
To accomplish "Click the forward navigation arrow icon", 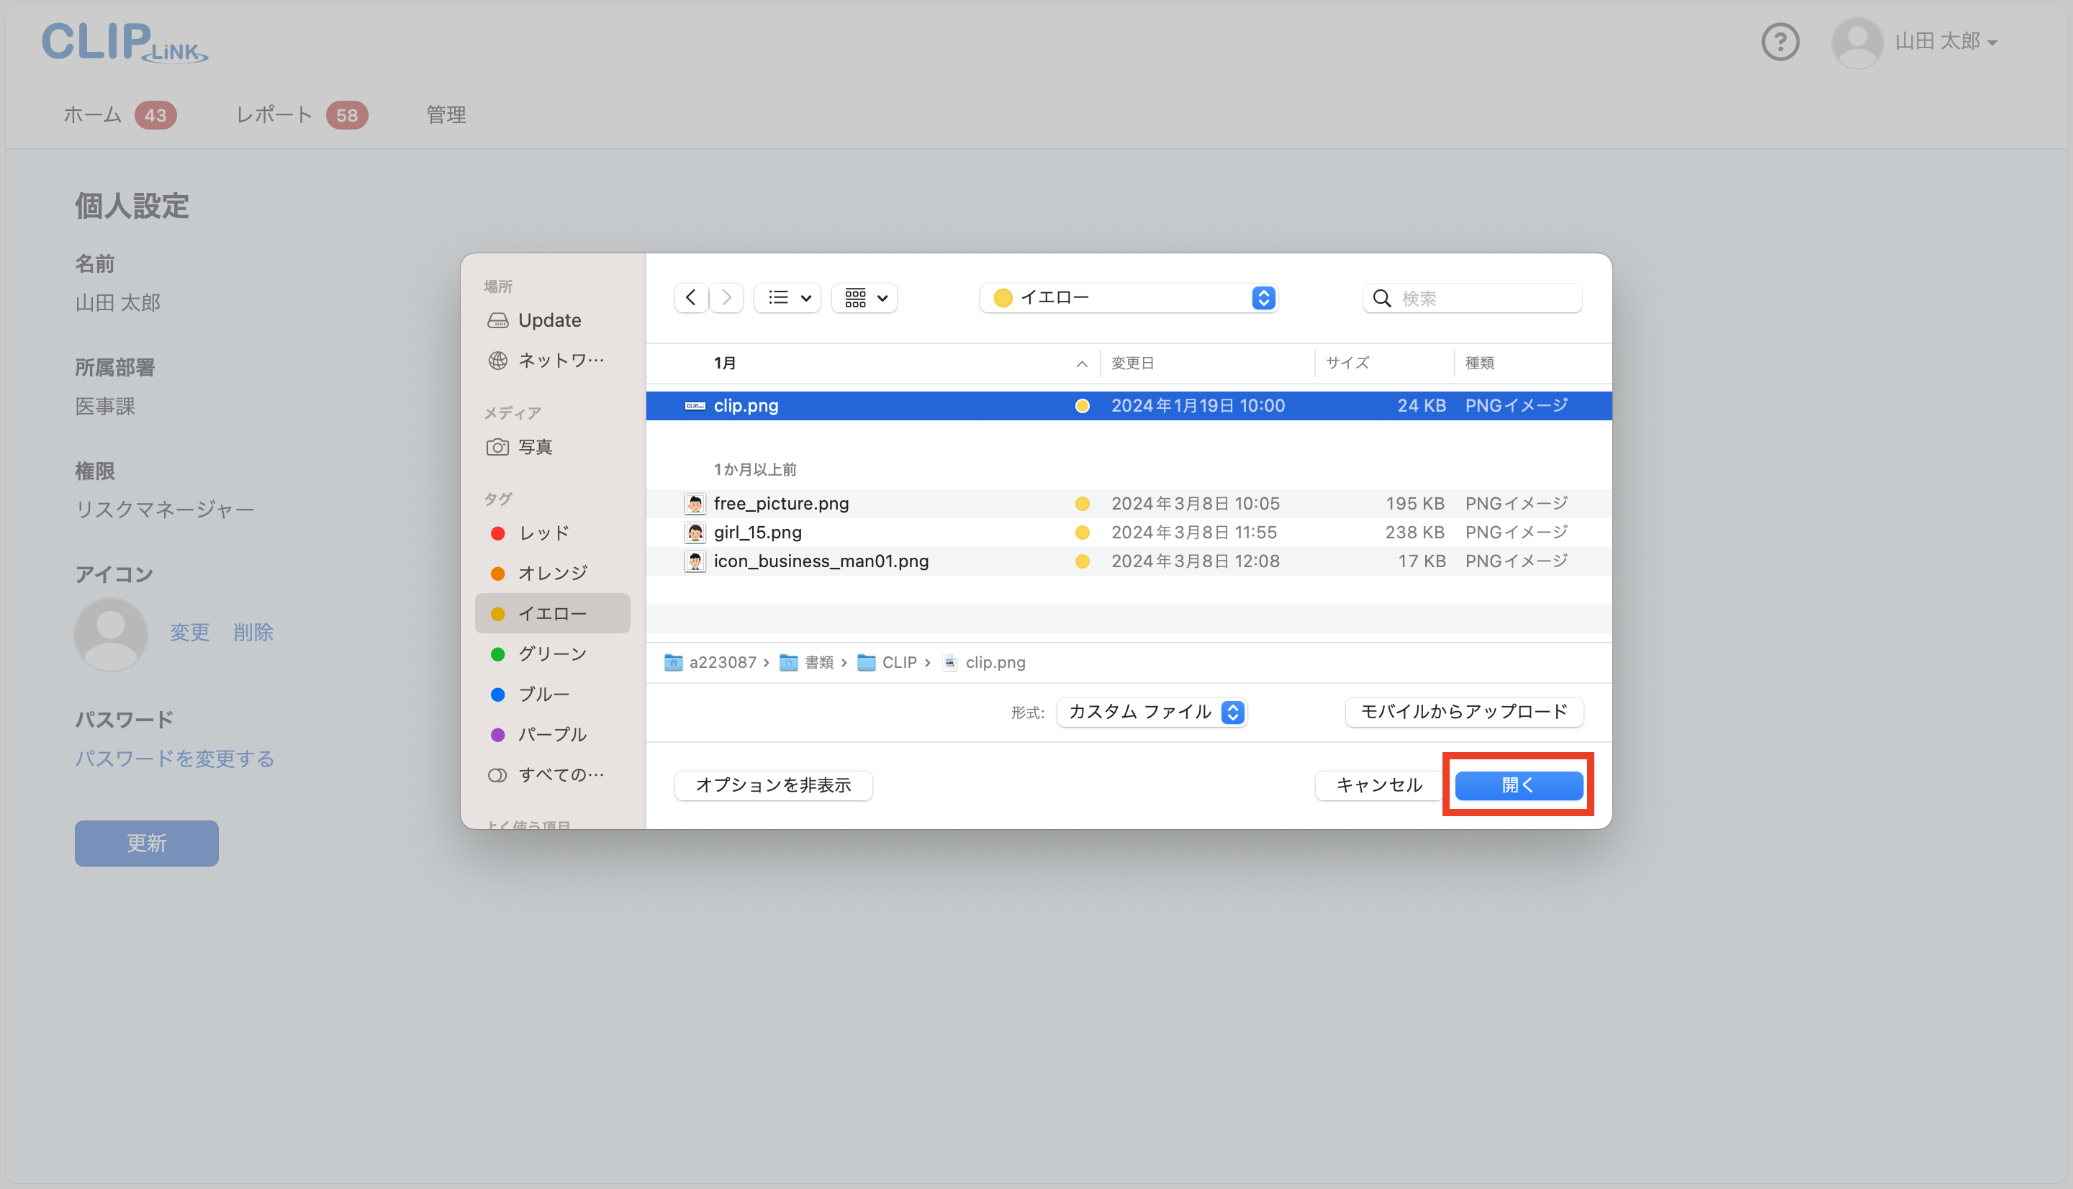I will (x=726, y=298).
